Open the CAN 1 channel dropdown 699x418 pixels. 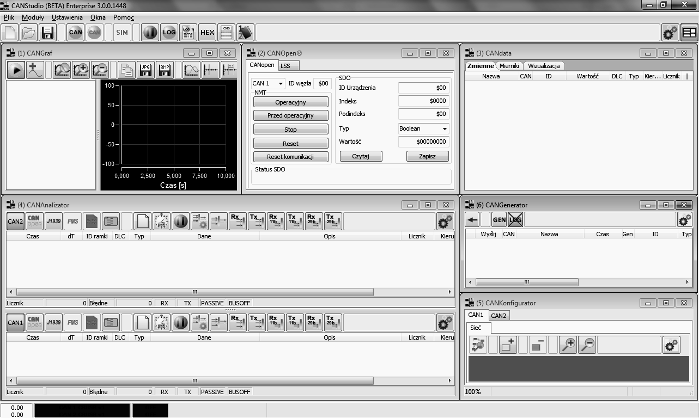(x=268, y=83)
